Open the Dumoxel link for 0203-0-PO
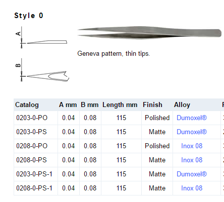 coord(192,118)
